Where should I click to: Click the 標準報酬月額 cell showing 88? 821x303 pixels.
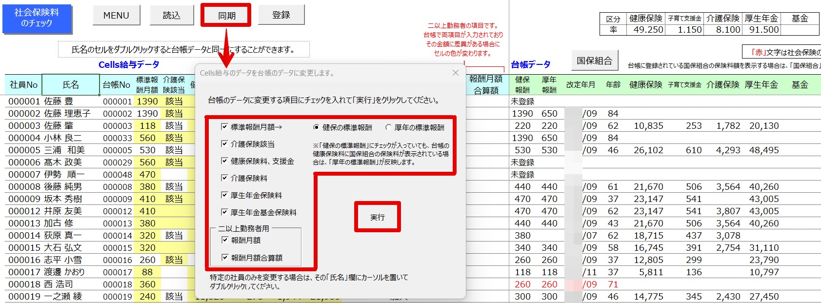tap(147, 272)
